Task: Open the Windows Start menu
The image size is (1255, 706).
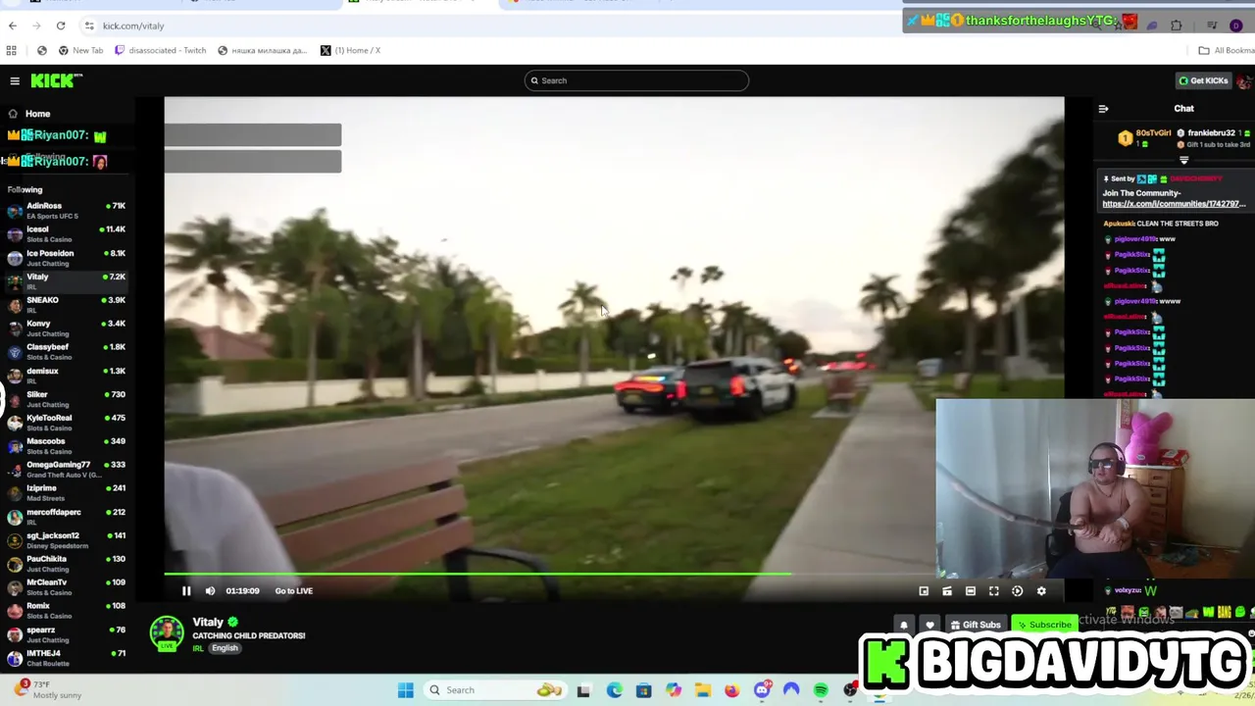Action: (x=405, y=690)
